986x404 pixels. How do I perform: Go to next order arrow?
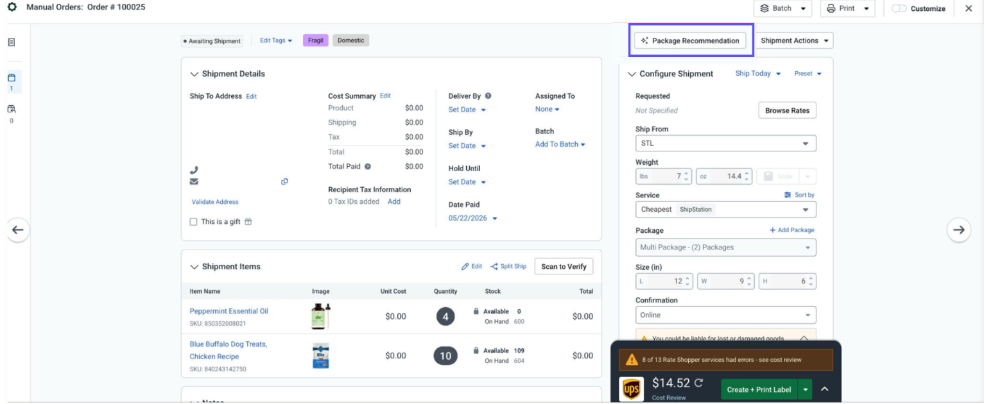coord(958,230)
